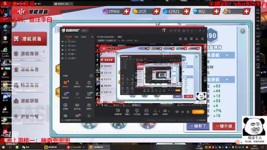Open 直播伴侣 settings gear

188,112
